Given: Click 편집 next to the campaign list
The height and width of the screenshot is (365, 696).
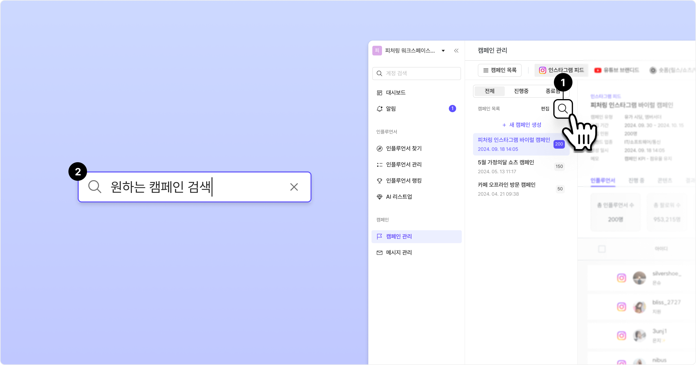Looking at the screenshot, I should [545, 109].
